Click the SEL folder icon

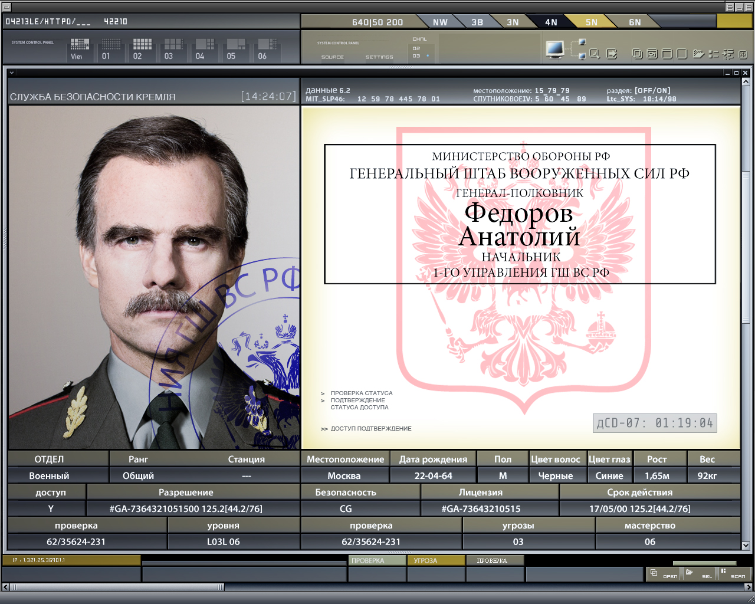pyautogui.click(x=689, y=572)
